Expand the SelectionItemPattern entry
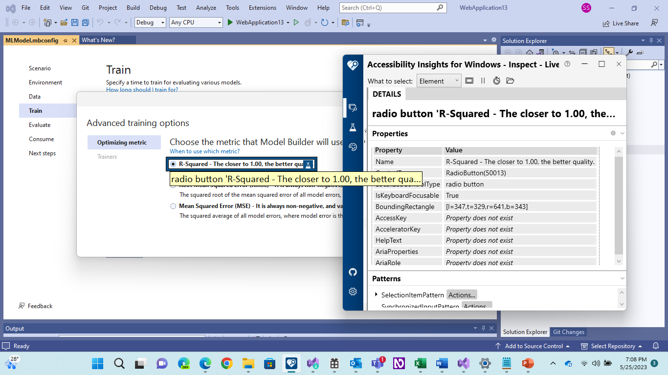The height and width of the screenshot is (375, 668). pyautogui.click(x=376, y=294)
